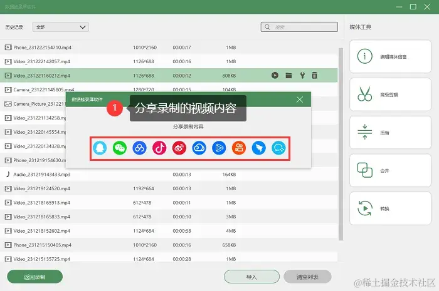Expand the history filter dropdown
The image size is (439, 291).
pyautogui.click(x=60, y=27)
